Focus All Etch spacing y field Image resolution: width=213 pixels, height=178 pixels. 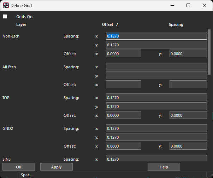click(x=156, y=76)
